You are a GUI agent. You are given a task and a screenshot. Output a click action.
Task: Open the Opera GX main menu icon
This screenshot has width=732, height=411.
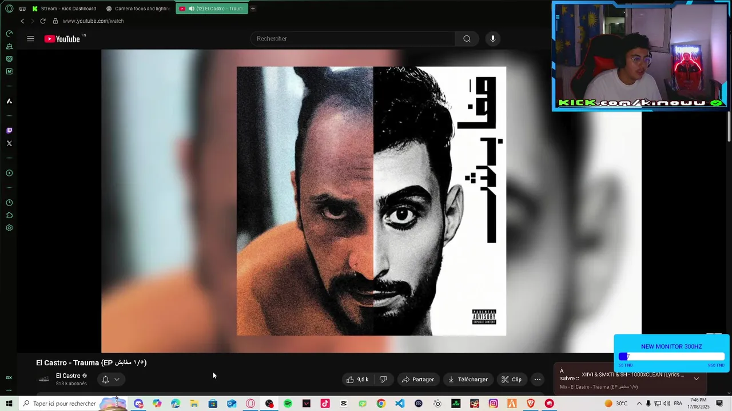[x=9, y=9]
